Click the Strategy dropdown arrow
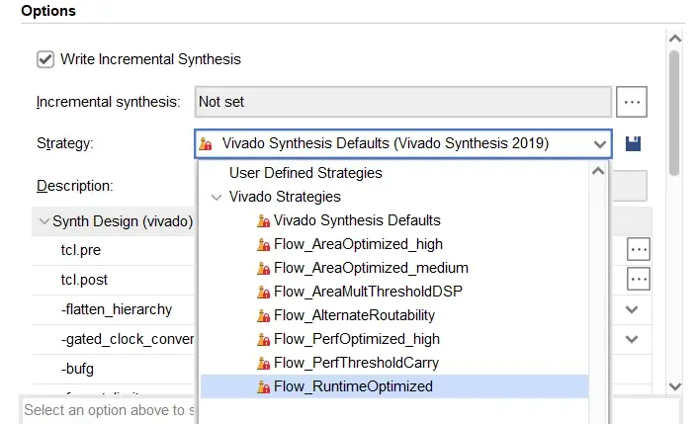The width and height of the screenshot is (696, 424). tap(600, 144)
